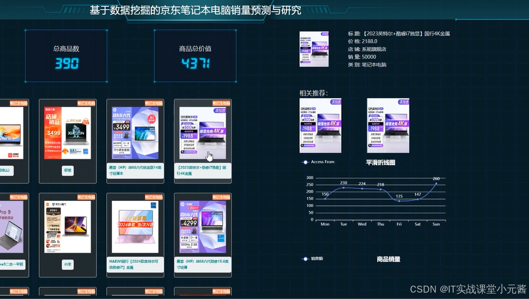The height and width of the screenshot is (299, 529).
Task: Click the DELL product label
Action: tap(6, 171)
